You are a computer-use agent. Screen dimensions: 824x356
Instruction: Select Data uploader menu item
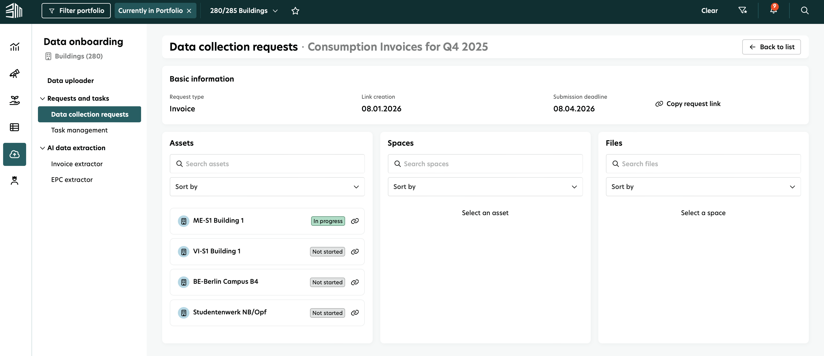click(70, 81)
